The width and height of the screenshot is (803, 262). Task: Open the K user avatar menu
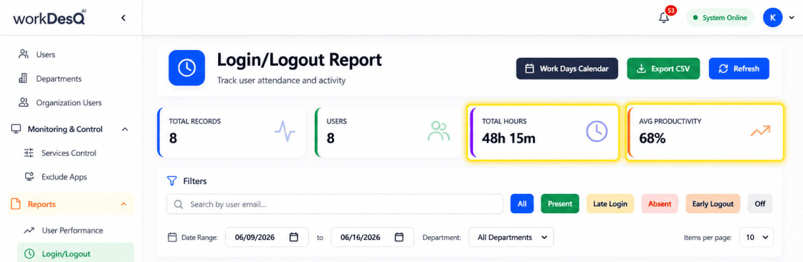pyautogui.click(x=772, y=17)
